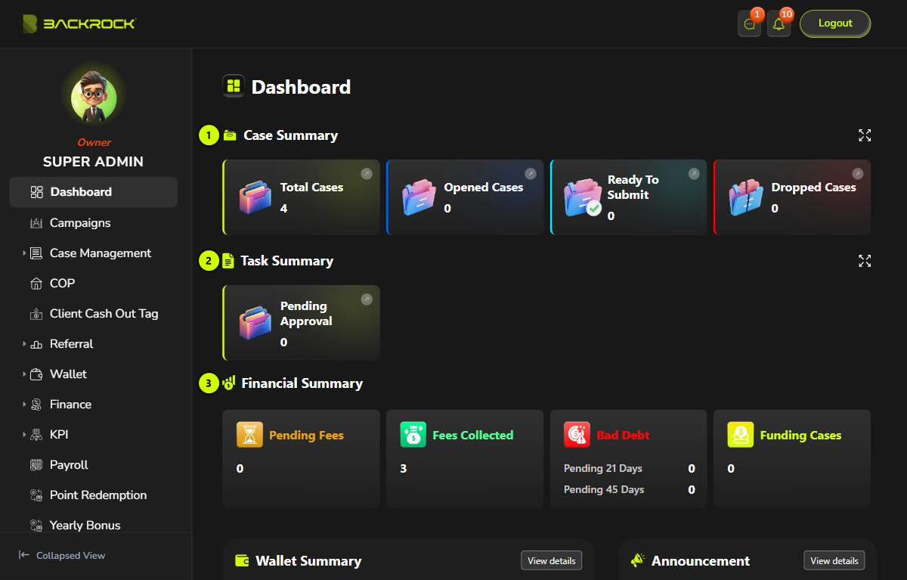Click the Opened Cases folder icon
Screen dimensions: 907x580
click(419, 197)
